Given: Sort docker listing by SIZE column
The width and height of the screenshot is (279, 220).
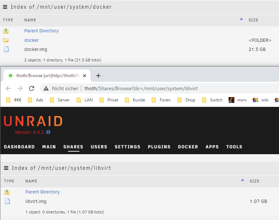Looking at the screenshot, I should point(253,20).
